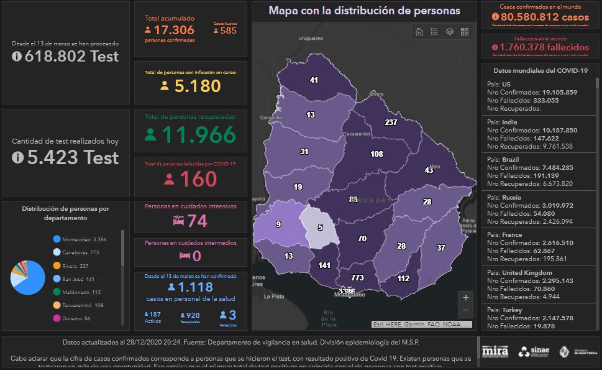
Task: Zoom out on the map with minus button
Action: tap(466, 310)
